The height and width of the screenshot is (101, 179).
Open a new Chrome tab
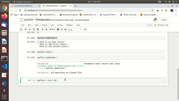point(75,6)
